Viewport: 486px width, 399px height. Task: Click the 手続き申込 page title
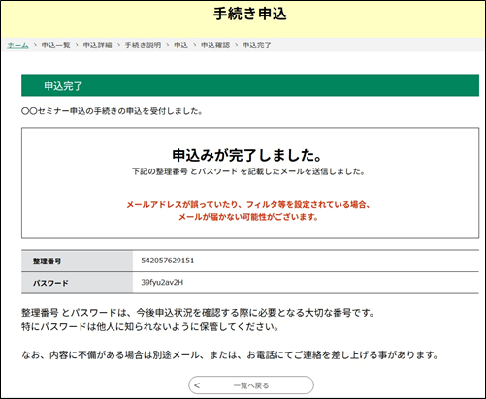tap(249, 15)
